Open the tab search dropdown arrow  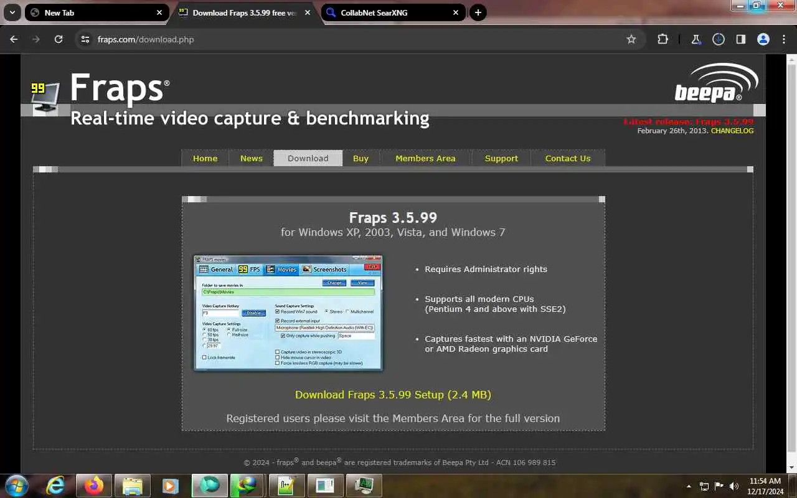pos(12,12)
